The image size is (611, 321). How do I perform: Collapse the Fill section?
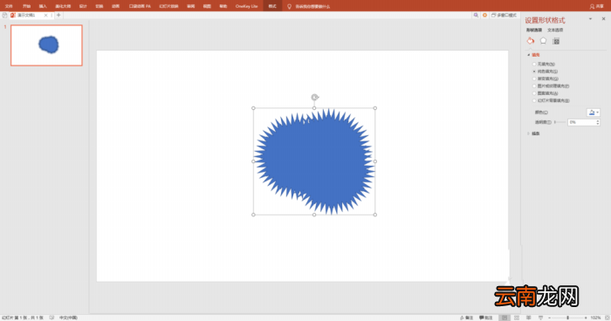coord(529,55)
